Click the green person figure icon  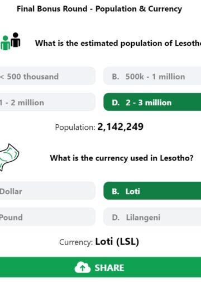coord(5,43)
